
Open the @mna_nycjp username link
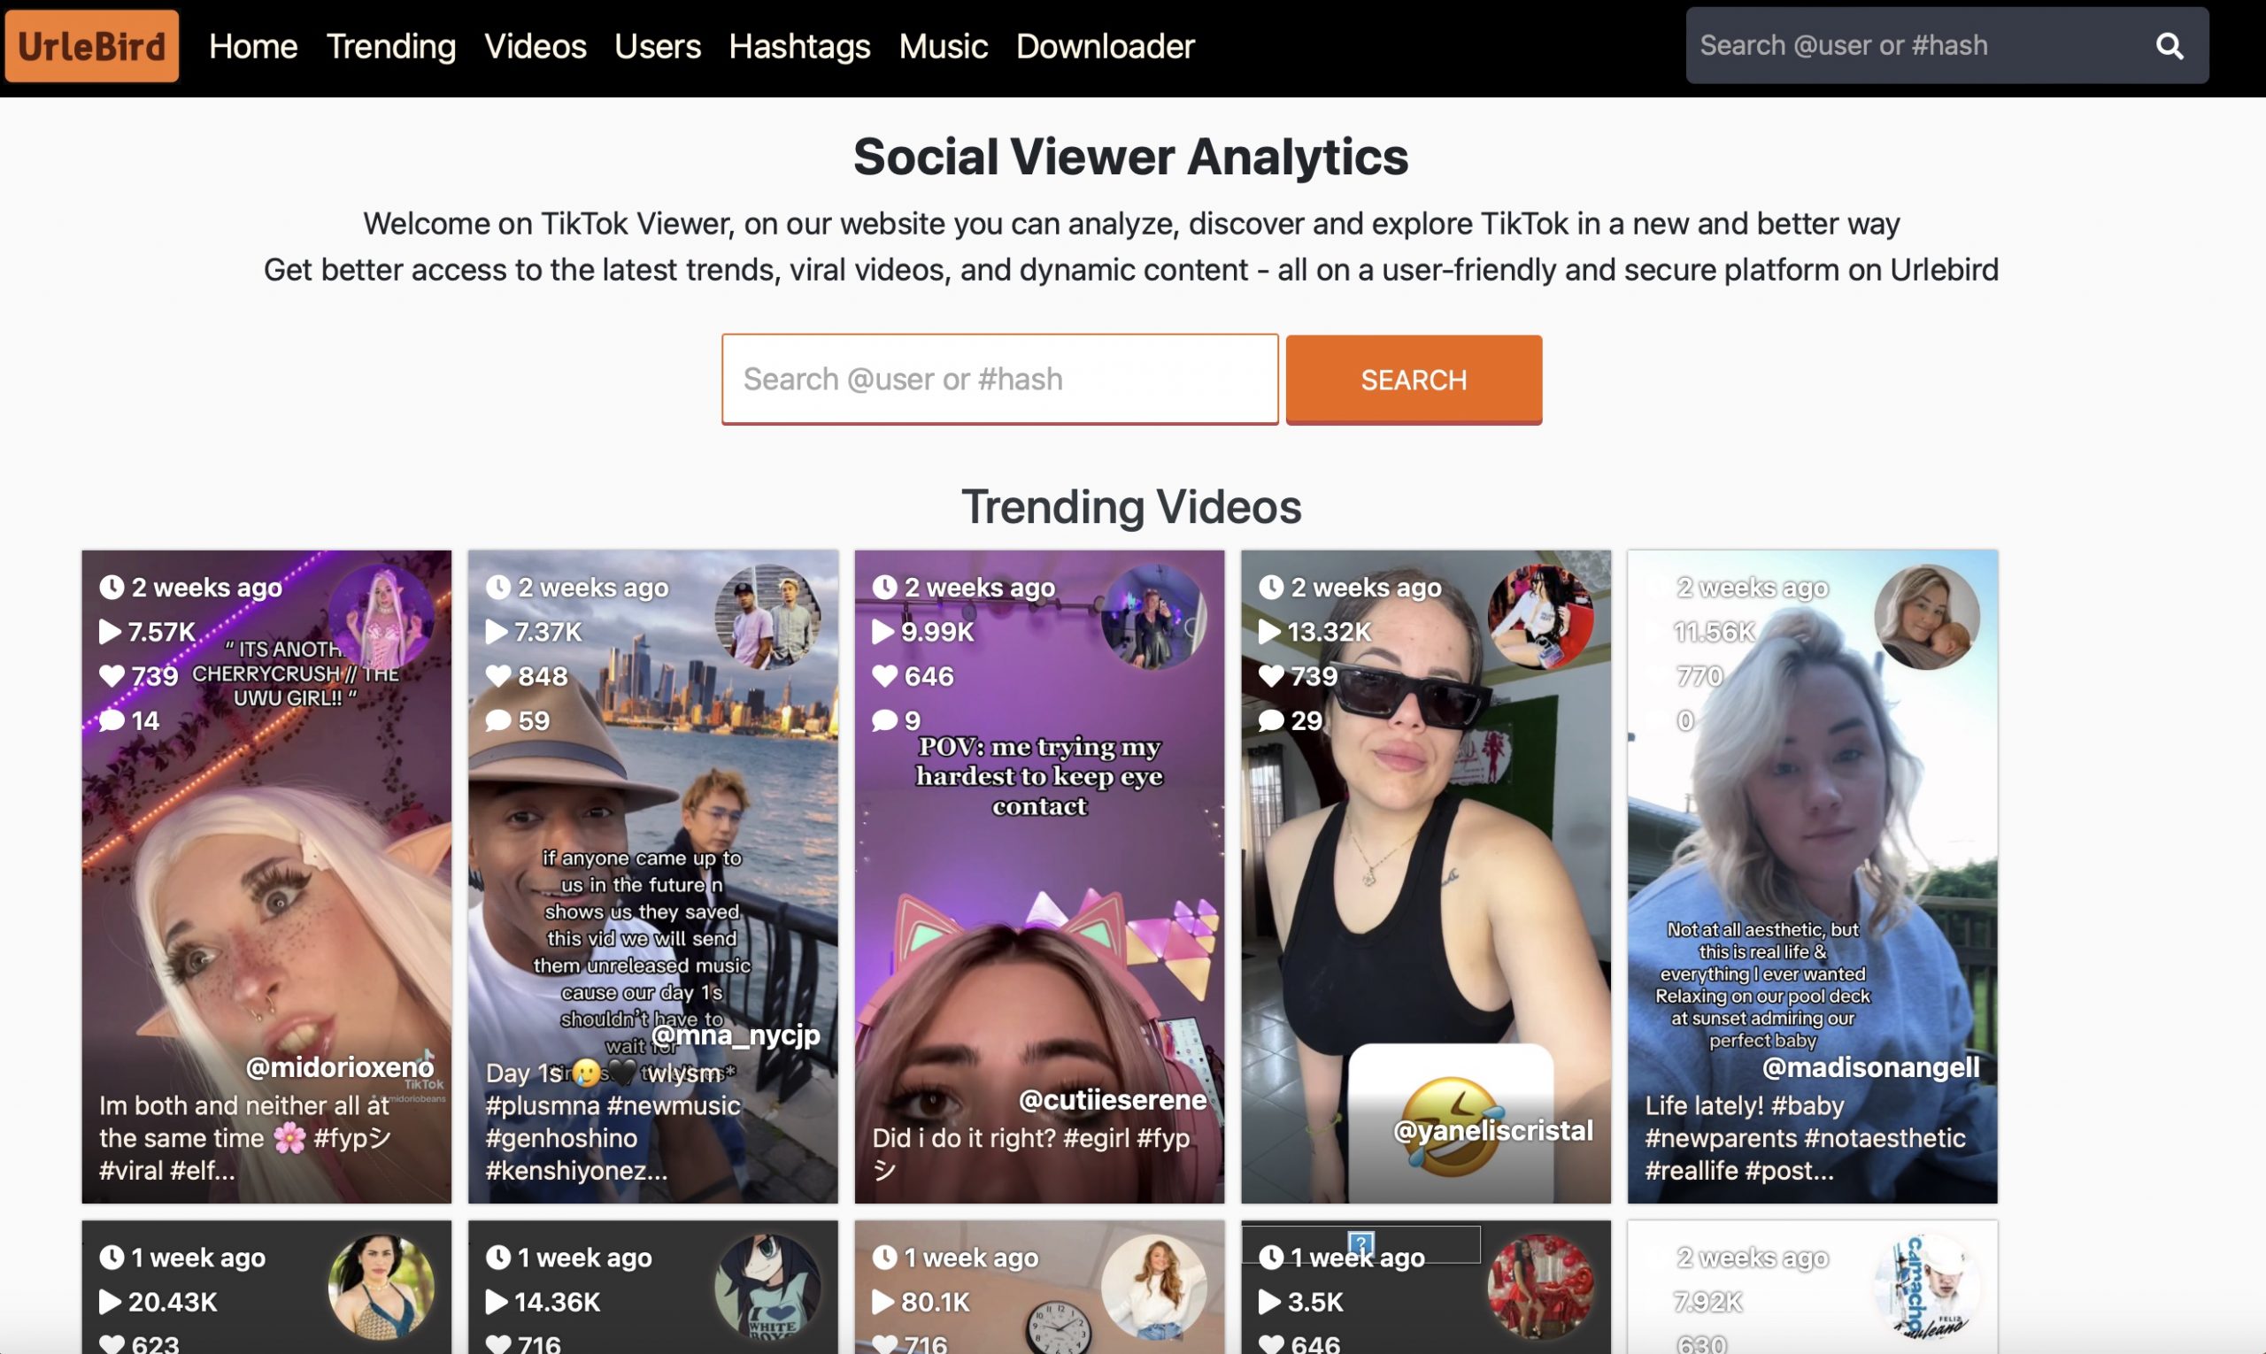(x=736, y=1035)
